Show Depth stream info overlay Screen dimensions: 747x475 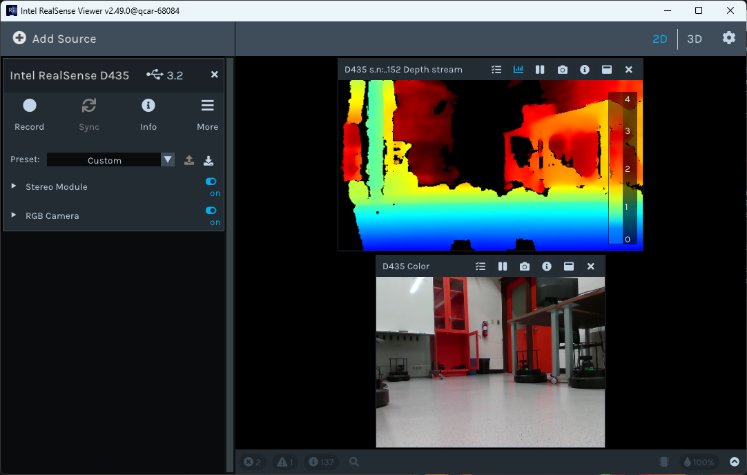[x=585, y=70]
